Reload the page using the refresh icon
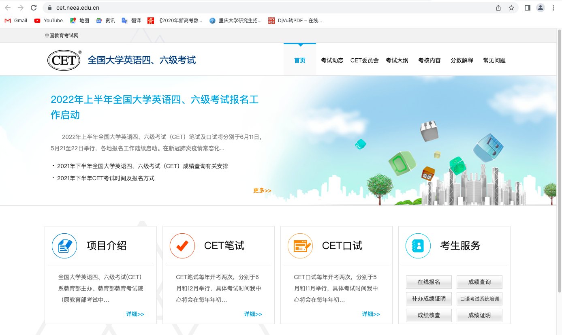The height and width of the screenshot is (335, 562). click(34, 7)
